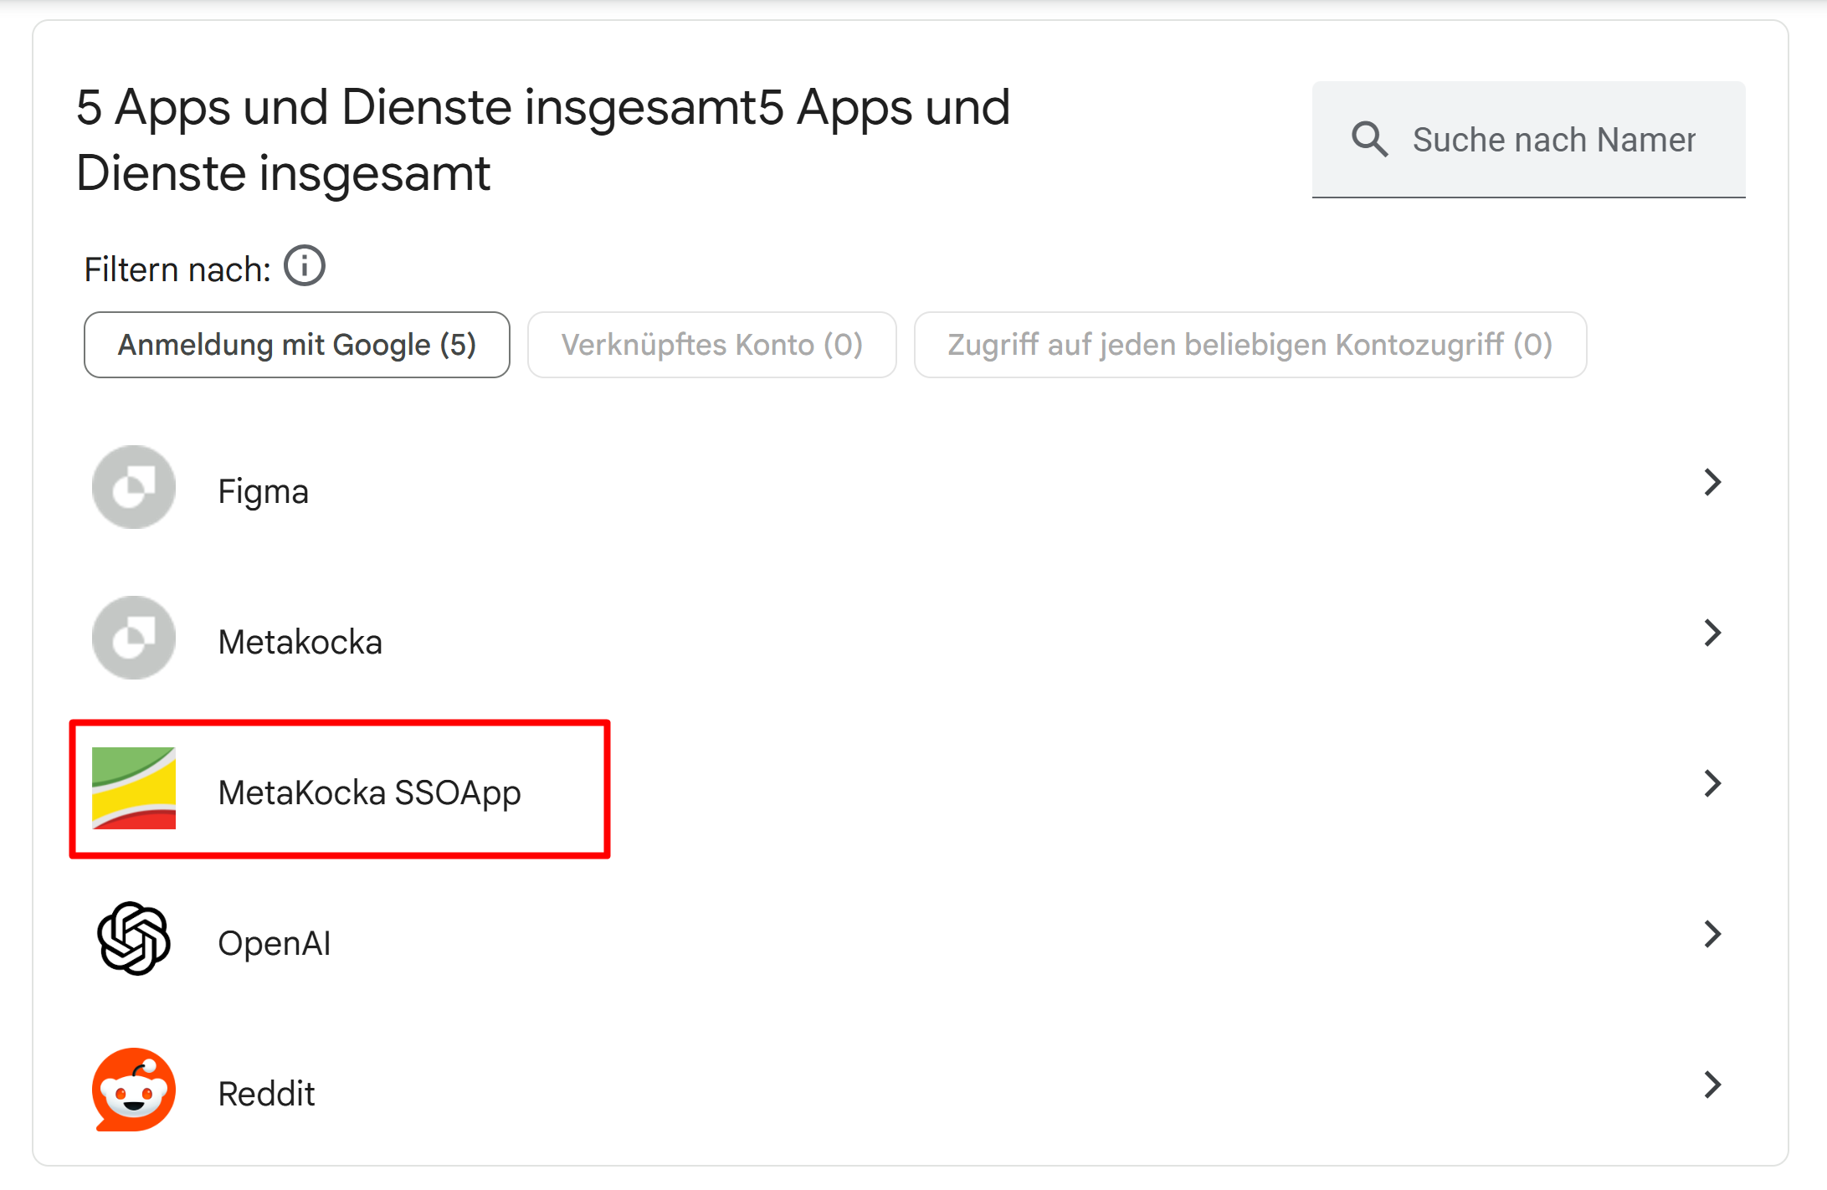Click the MetaKocka SSOApp colorful logo
This screenshot has width=1827, height=1190.
tap(134, 788)
